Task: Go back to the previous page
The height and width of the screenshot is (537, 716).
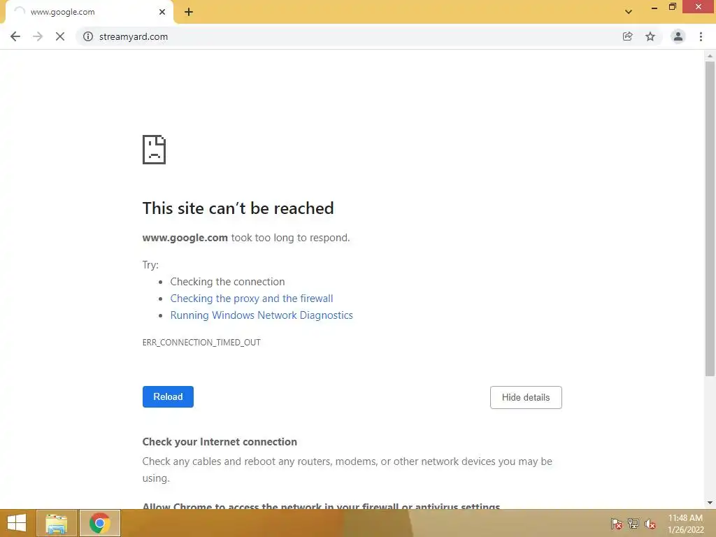Action: tap(15, 36)
